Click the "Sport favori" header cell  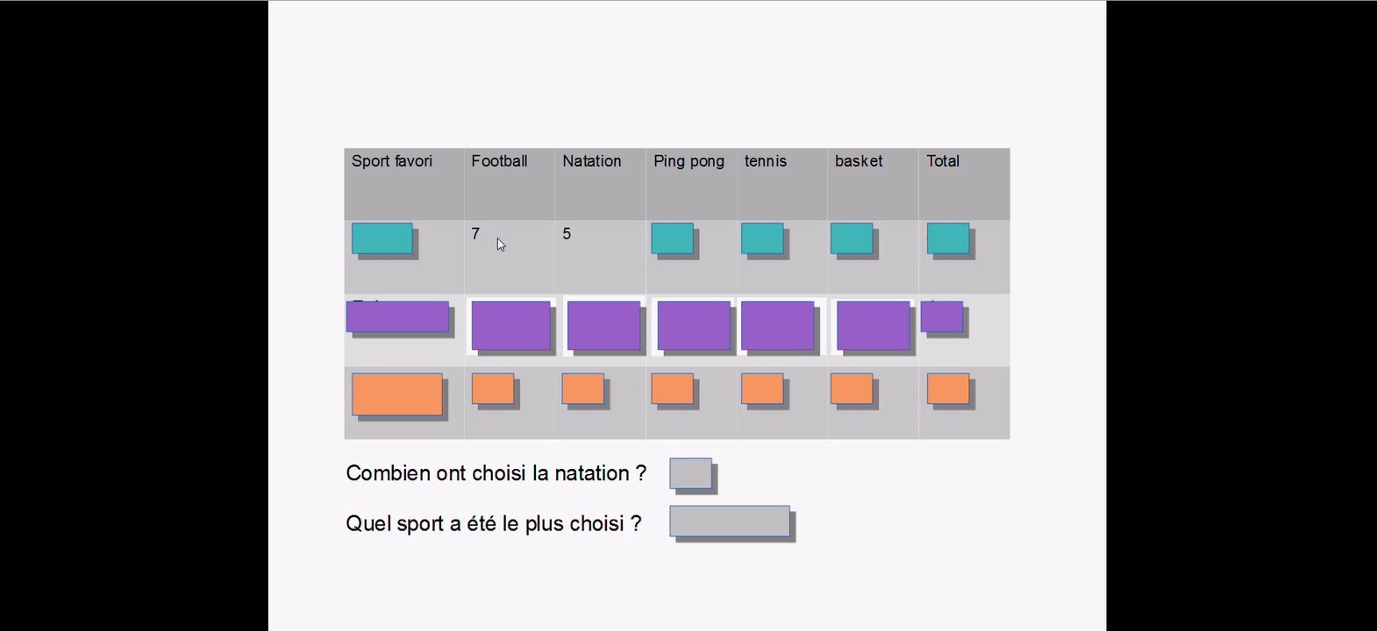[392, 161]
